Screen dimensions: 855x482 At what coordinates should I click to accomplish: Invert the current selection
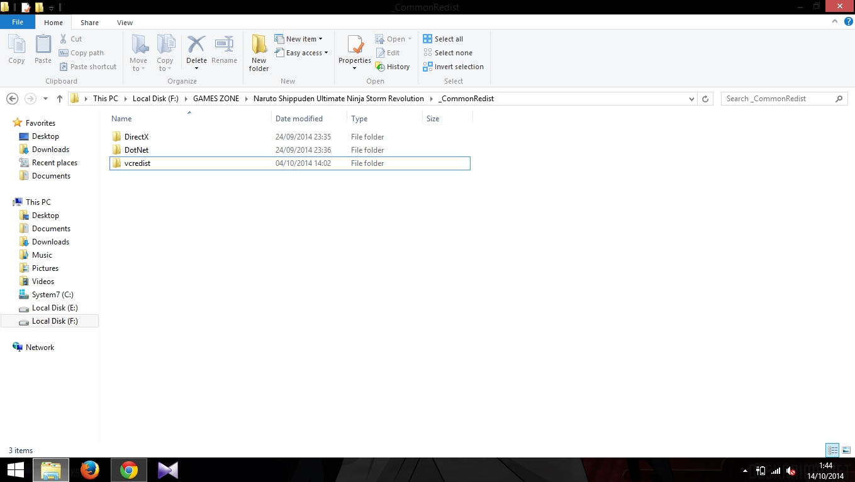pyautogui.click(x=454, y=67)
